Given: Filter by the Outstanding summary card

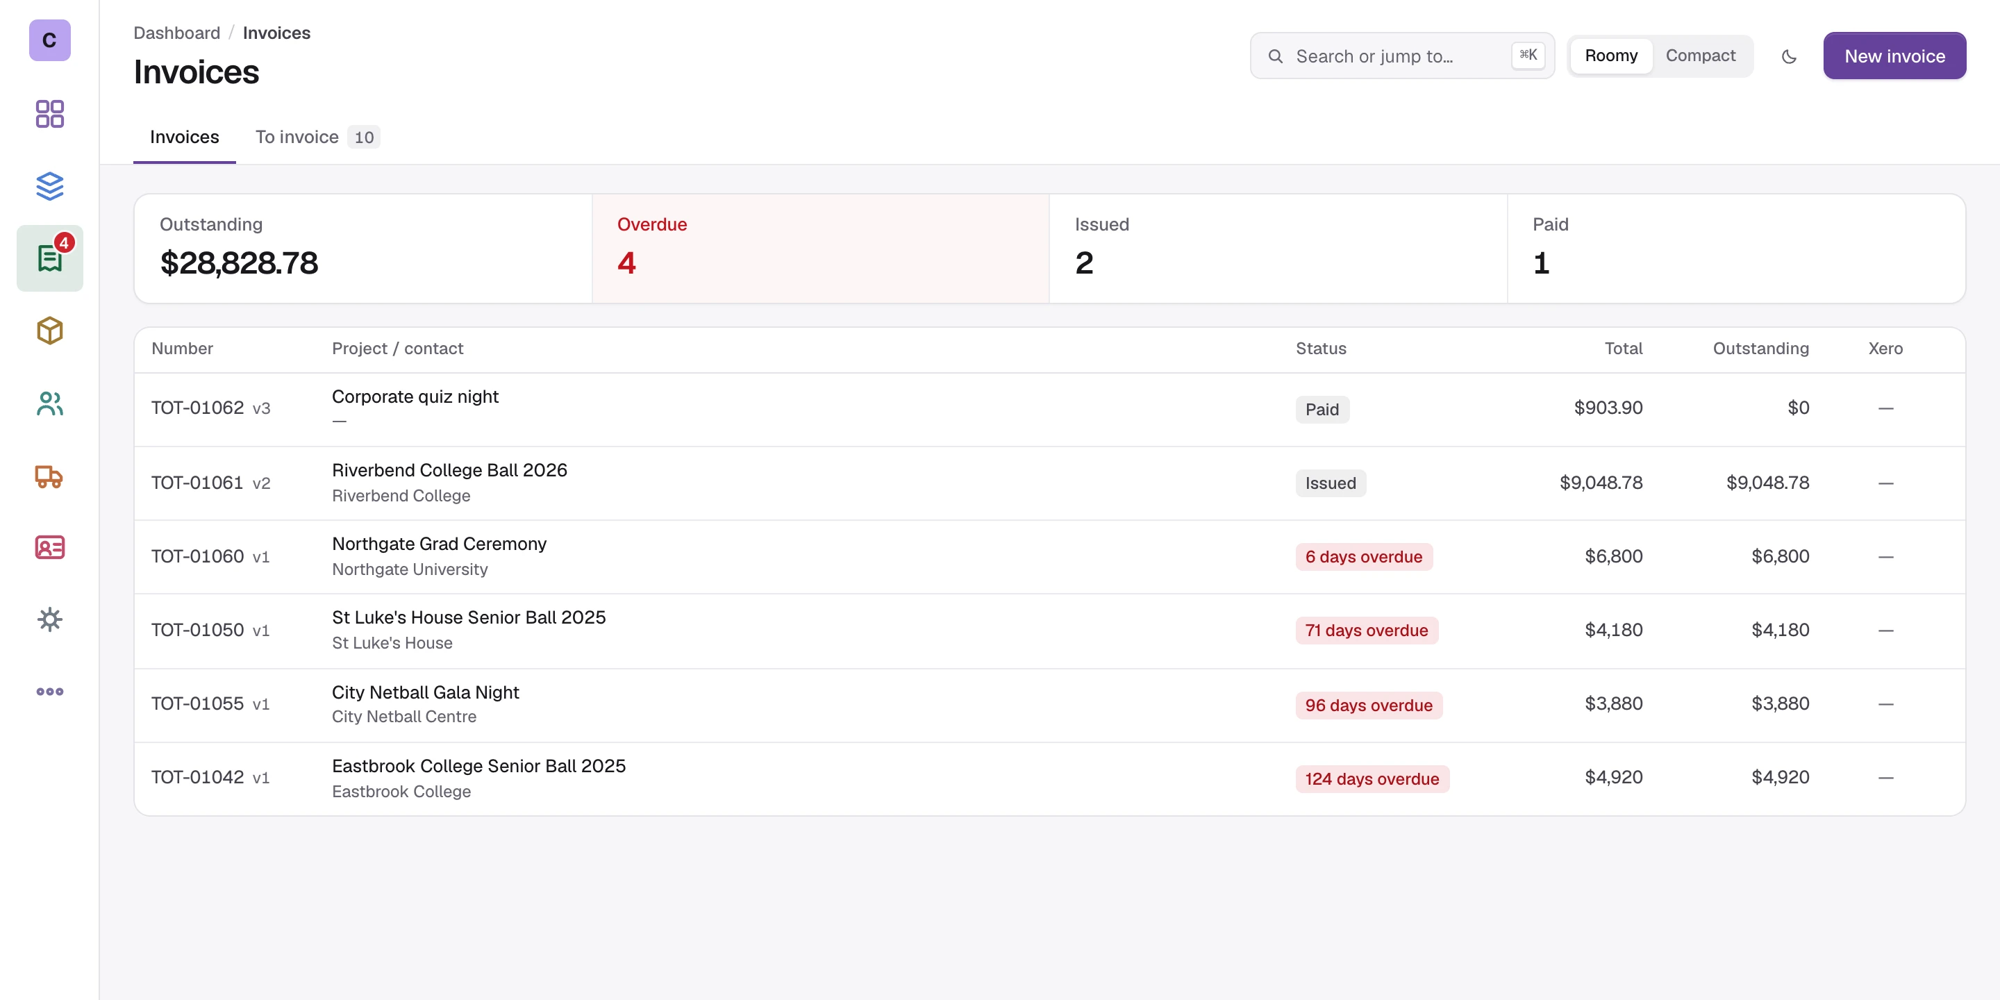Looking at the screenshot, I should coord(363,249).
